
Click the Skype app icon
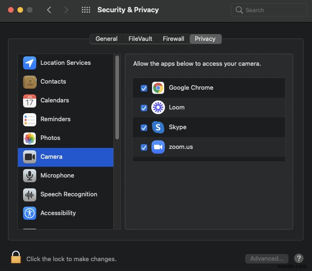point(158,127)
